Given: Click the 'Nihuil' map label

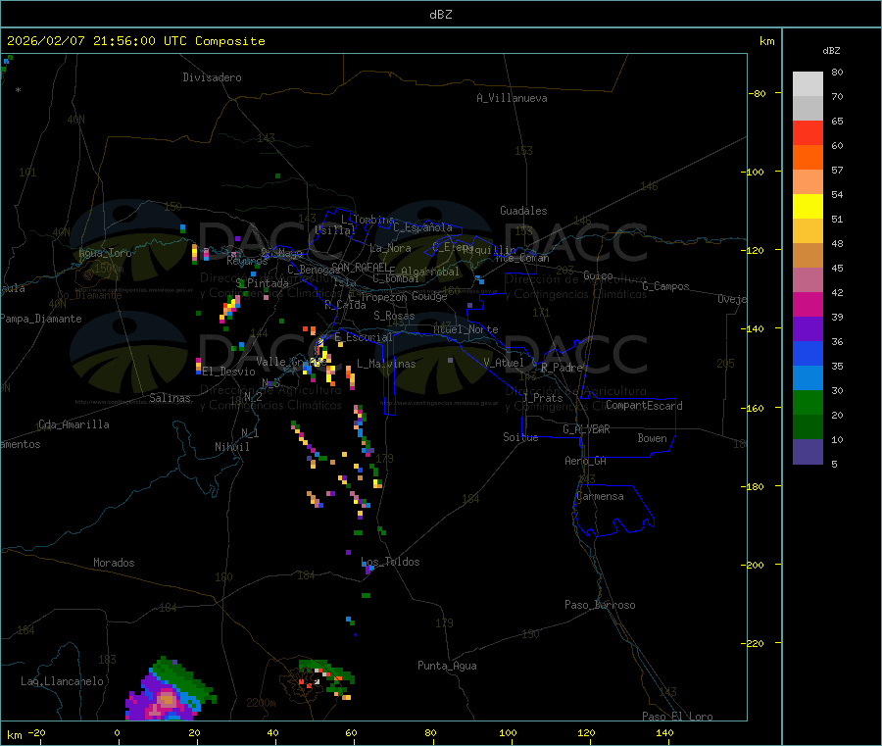Looking at the screenshot, I should [x=232, y=447].
